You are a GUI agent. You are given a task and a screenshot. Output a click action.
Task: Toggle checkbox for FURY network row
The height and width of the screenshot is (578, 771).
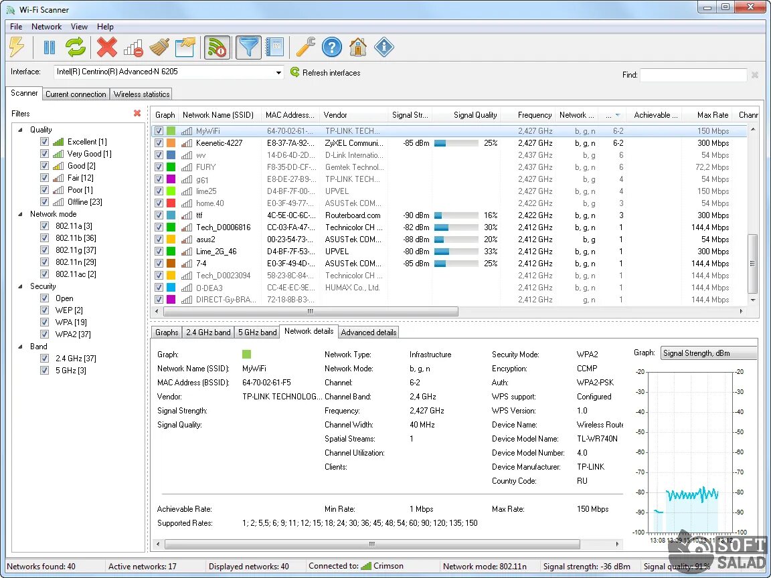[159, 167]
